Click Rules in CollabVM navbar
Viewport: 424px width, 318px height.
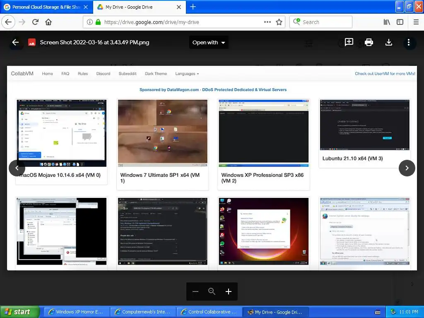pyautogui.click(x=83, y=74)
